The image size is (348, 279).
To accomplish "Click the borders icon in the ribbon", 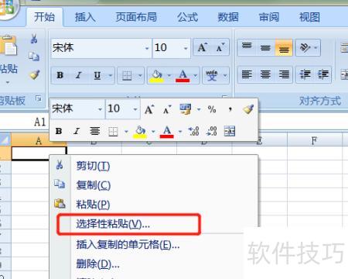I will point(127,75).
